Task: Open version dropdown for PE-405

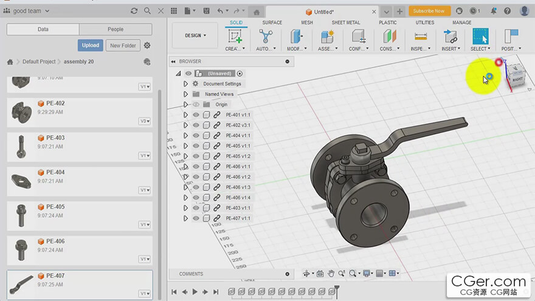Action: pos(145,224)
